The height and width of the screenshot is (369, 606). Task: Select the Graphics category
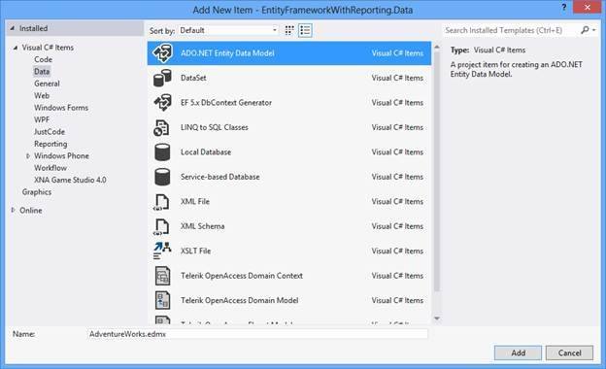pyautogui.click(x=37, y=192)
